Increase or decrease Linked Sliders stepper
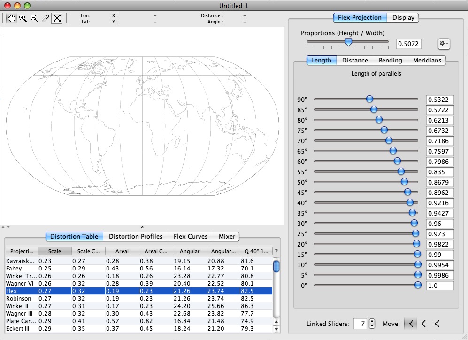The width and height of the screenshot is (468, 340). (x=372, y=324)
